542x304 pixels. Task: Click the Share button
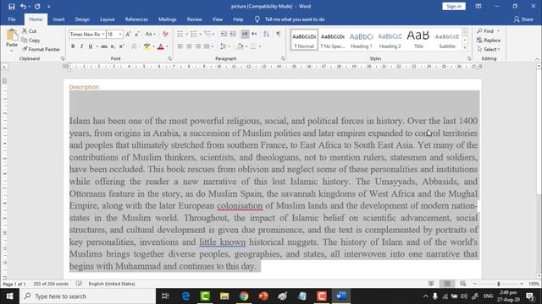(523, 19)
